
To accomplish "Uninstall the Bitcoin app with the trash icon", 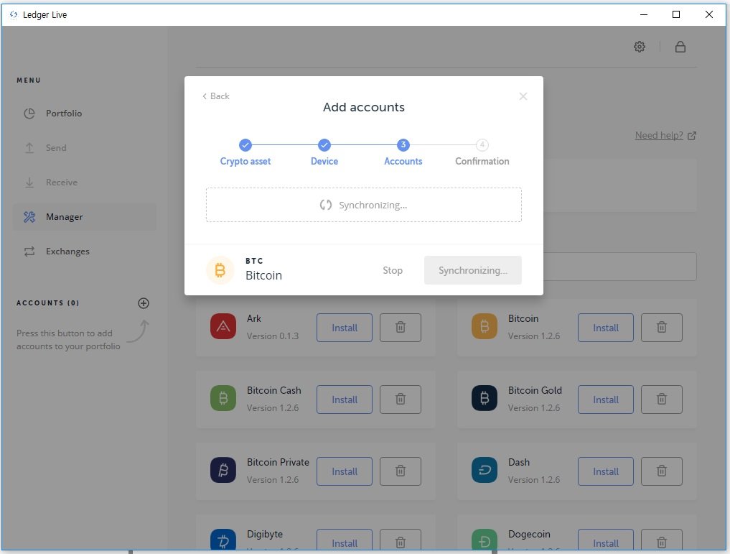I will [x=662, y=328].
